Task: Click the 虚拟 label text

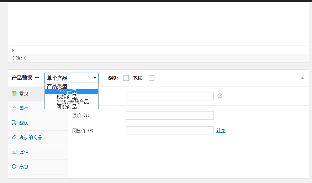Action: pyautogui.click(x=113, y=78)
